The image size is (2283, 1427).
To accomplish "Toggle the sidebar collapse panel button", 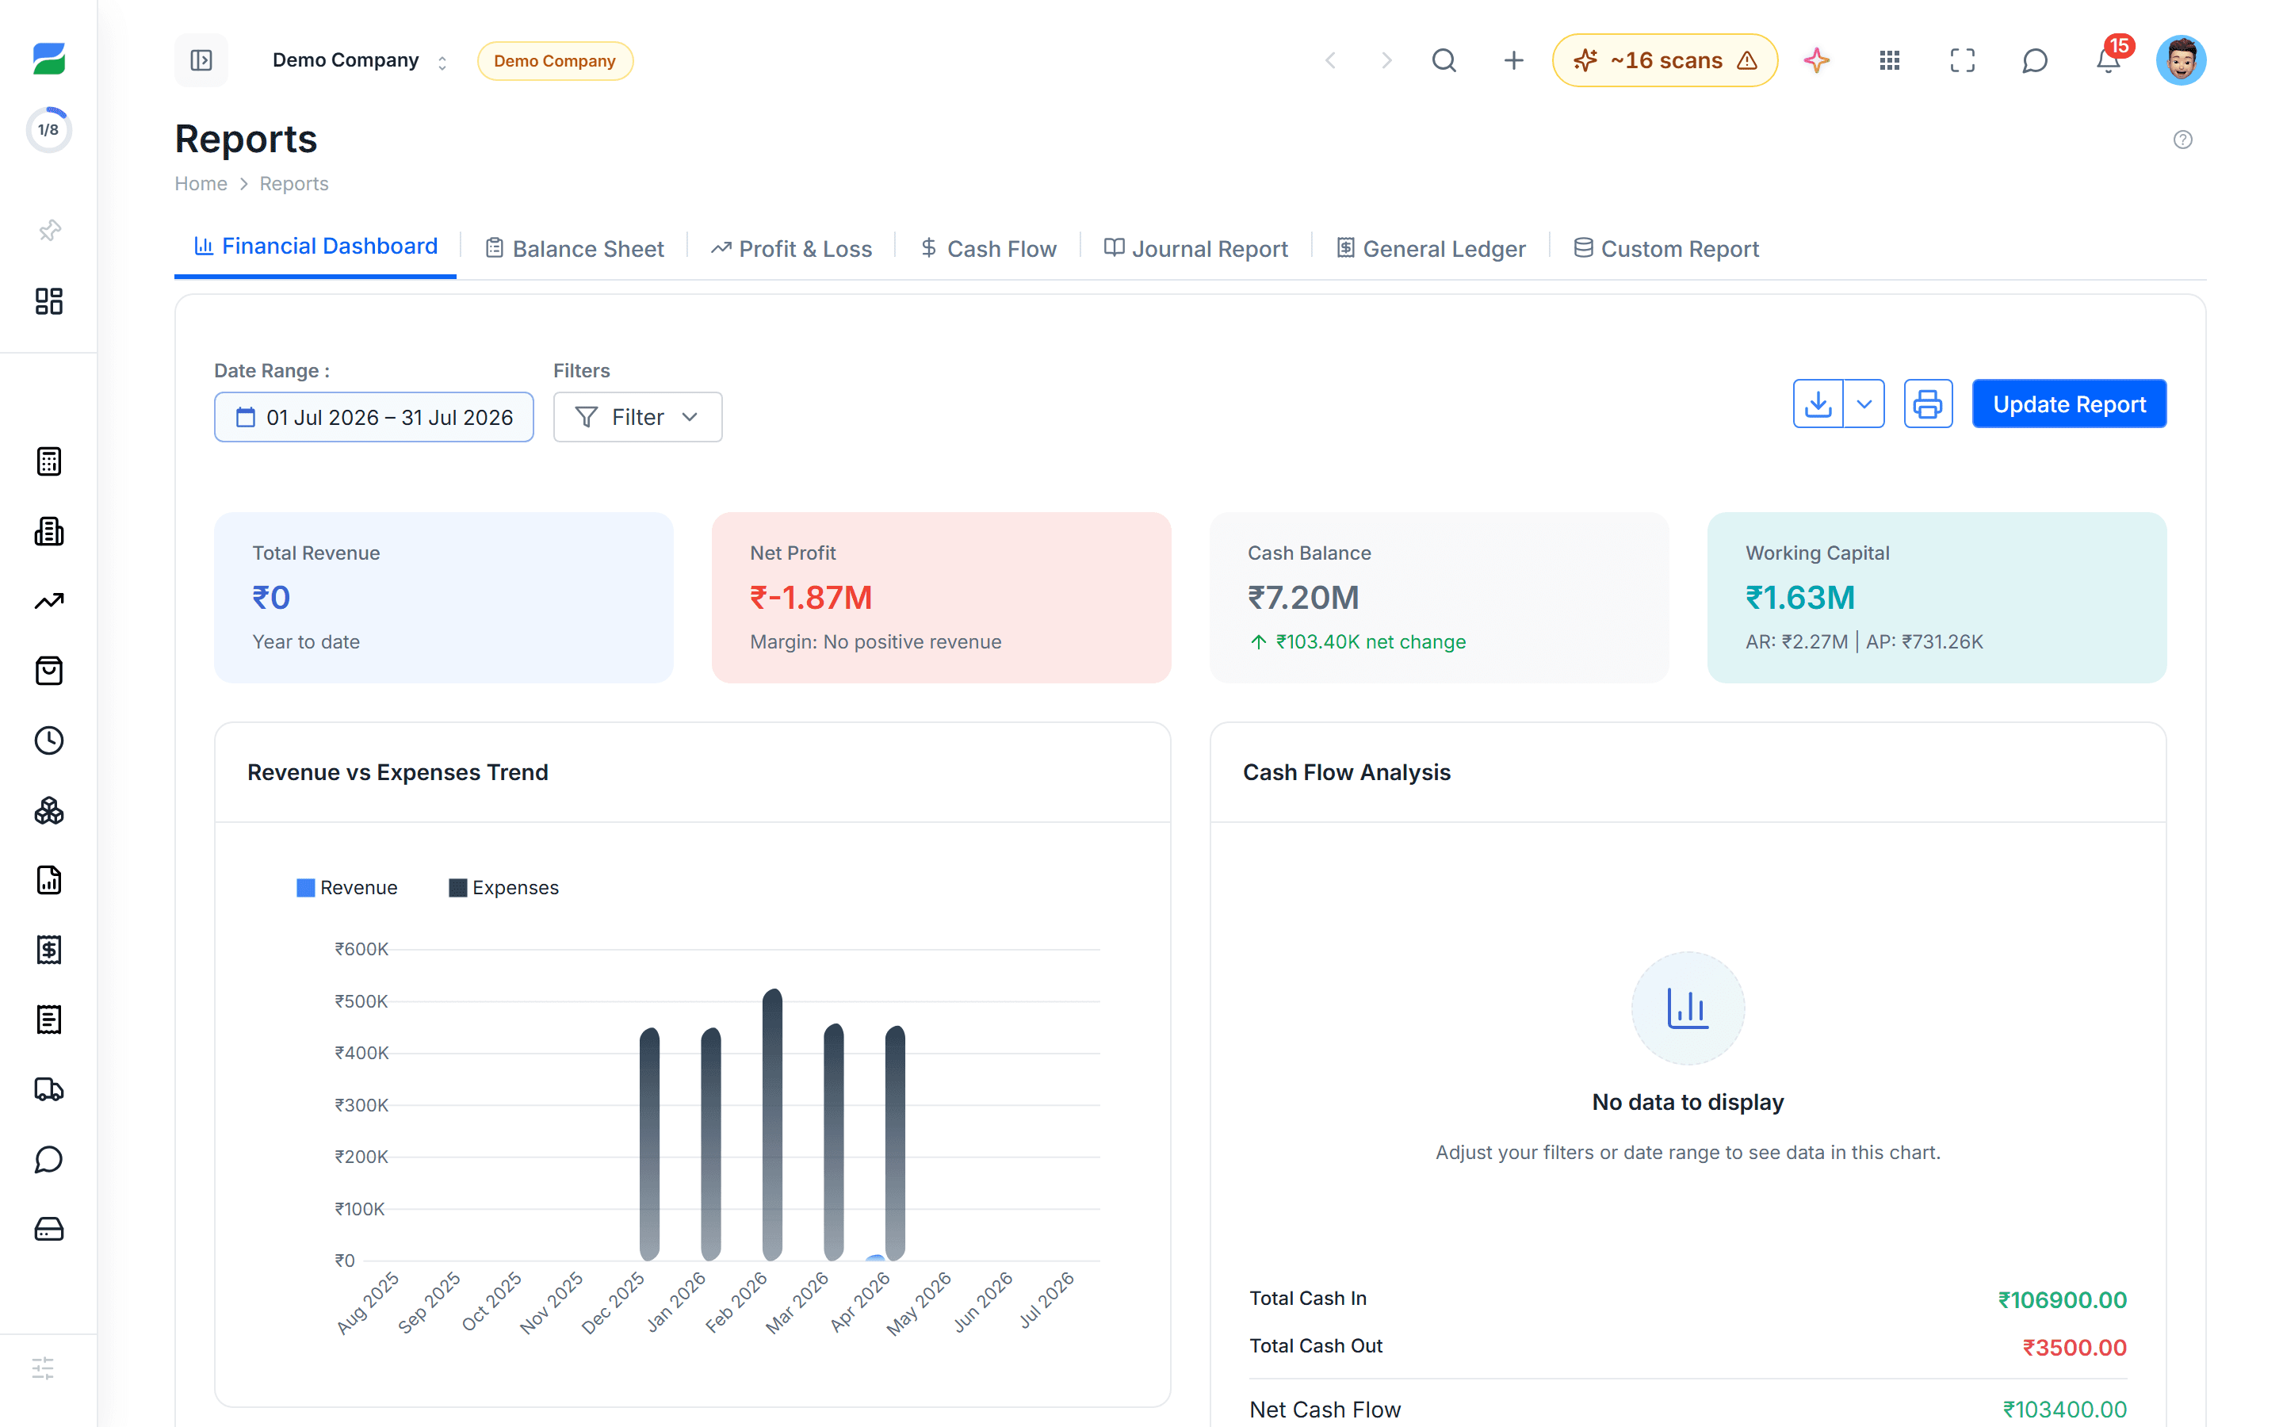I will click(201, 60).
